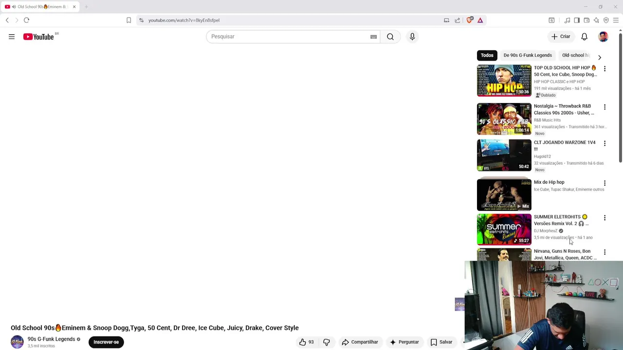Viewport: 623px width, 350px height.
Task: Mute the tab via the speaker icon
Action: (x=14, y=7)
